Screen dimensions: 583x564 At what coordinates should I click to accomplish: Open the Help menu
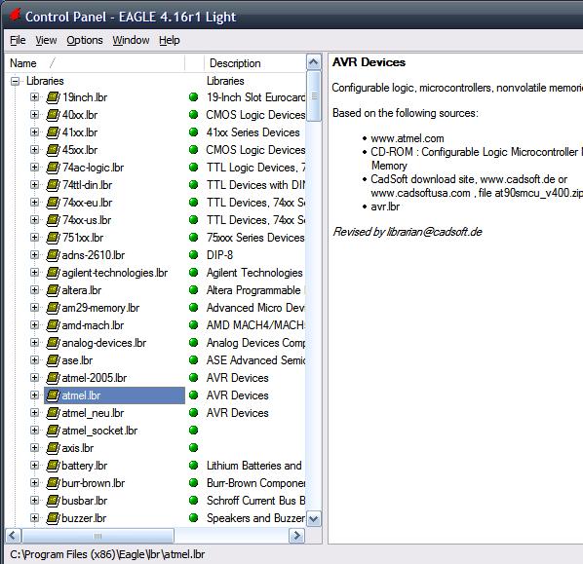170,40
